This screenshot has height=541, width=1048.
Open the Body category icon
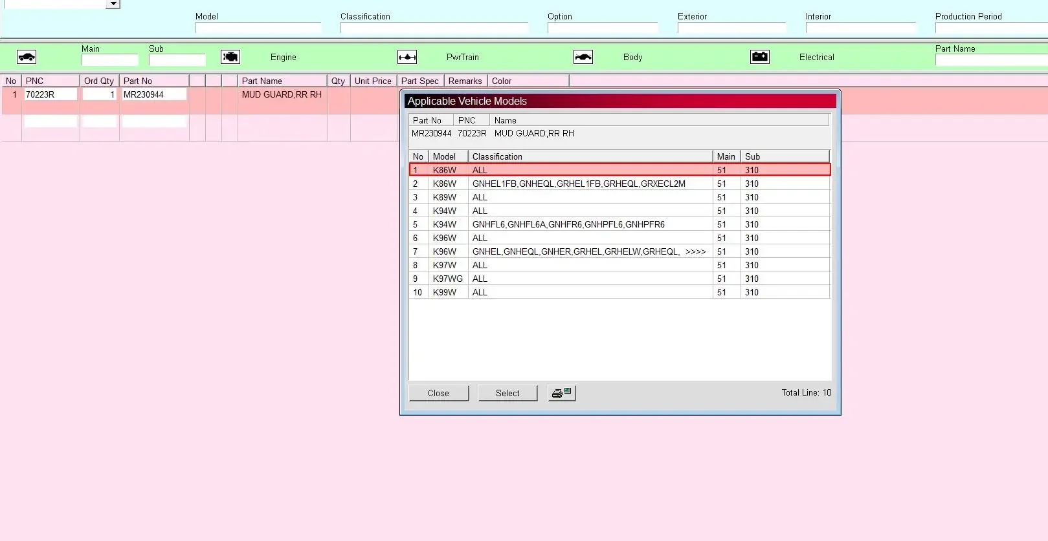tap(583, 57)
